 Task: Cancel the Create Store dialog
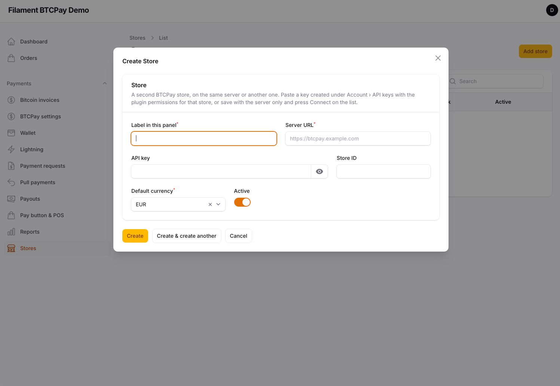(239, 236)
